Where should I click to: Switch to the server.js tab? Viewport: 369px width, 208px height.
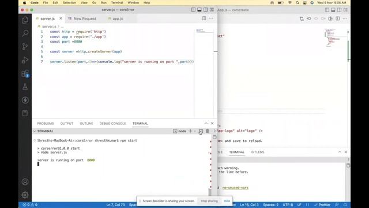coord(47,18)
